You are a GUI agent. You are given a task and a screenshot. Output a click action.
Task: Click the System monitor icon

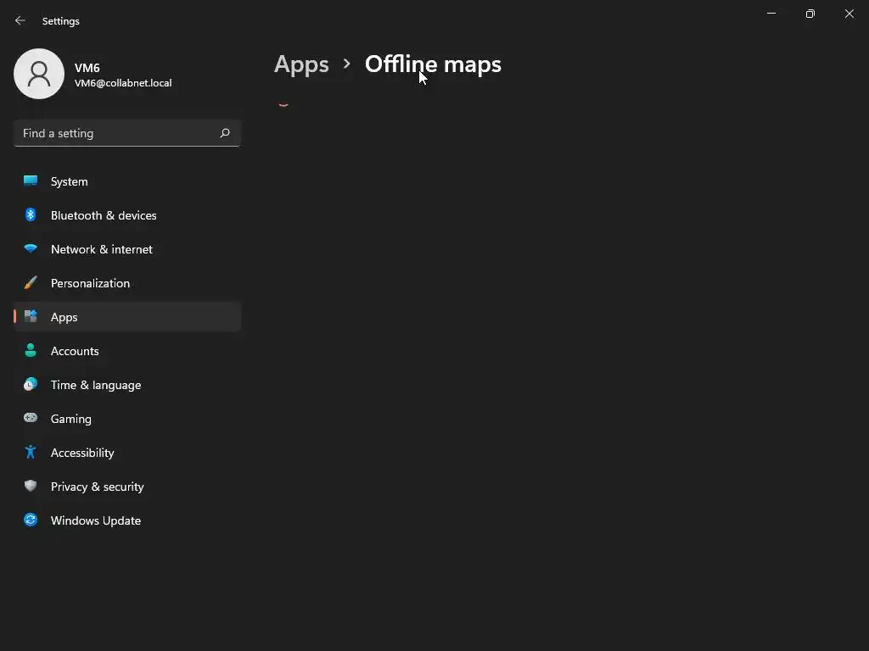pos(31,181)
